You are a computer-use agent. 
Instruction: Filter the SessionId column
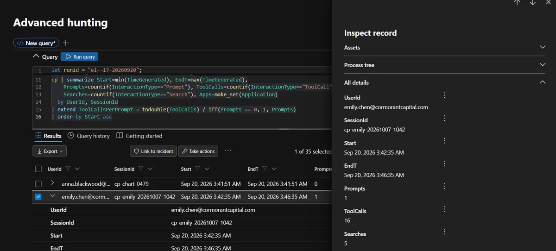click(141, 169)
